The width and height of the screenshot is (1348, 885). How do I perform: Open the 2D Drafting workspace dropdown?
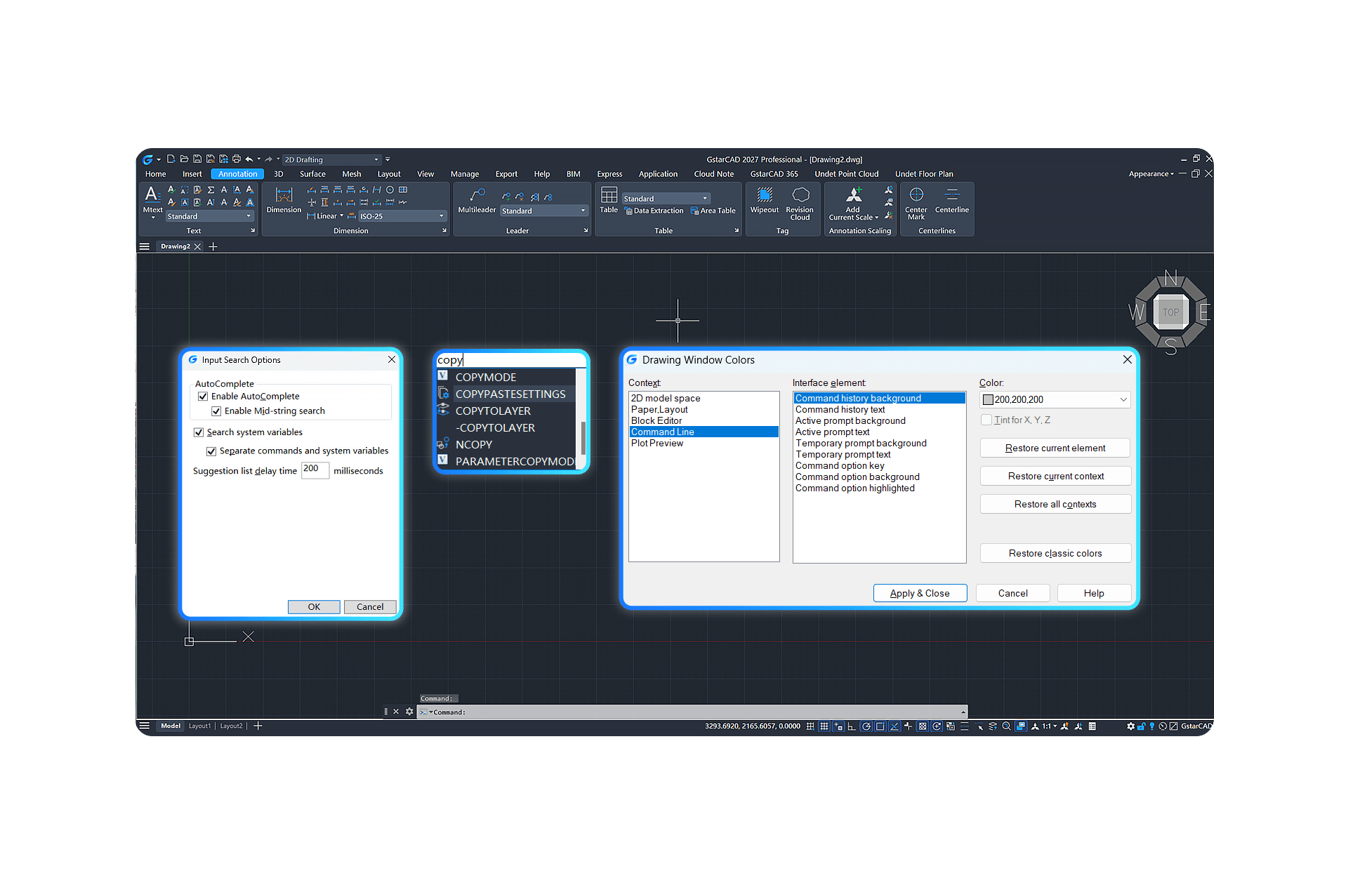click(332, 160)
